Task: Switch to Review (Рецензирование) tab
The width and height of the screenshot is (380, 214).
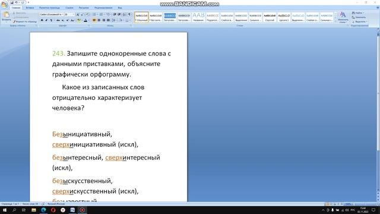Action: (x=103, y=8)
